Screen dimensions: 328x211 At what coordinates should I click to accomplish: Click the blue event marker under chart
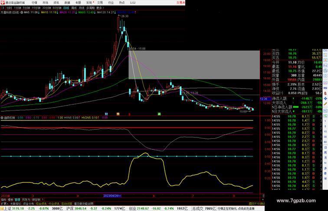106,114
